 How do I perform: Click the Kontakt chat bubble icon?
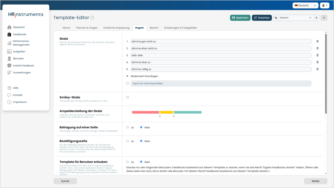(9, 95)
